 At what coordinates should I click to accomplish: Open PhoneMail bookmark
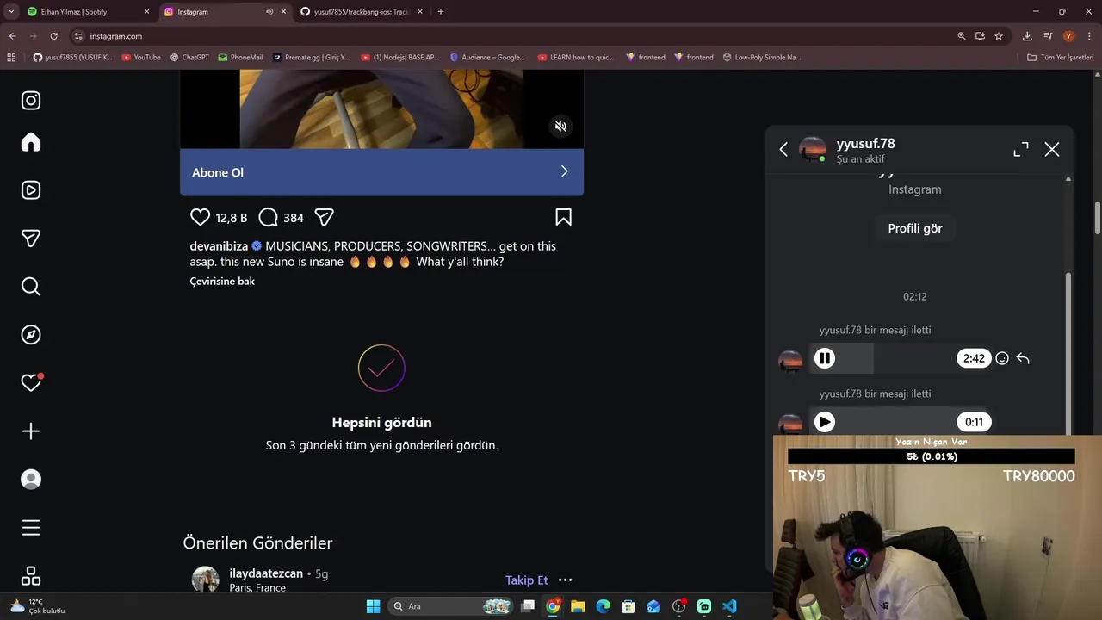240,58
